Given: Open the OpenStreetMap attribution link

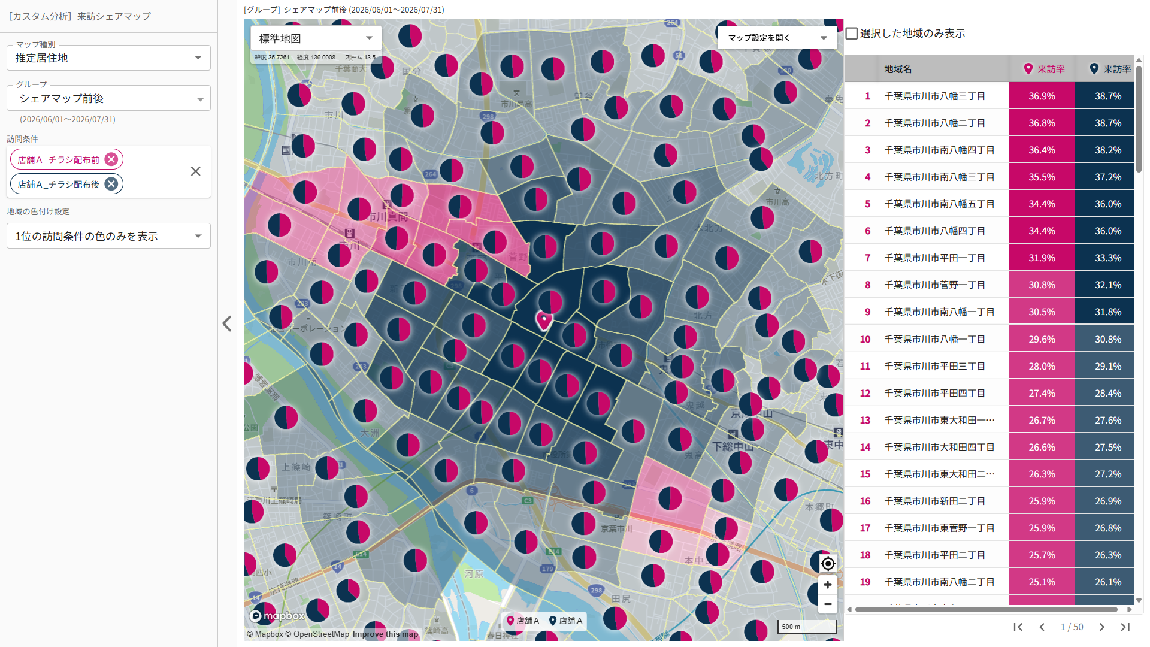Looking at the screenshot, I should pos(317,634).
